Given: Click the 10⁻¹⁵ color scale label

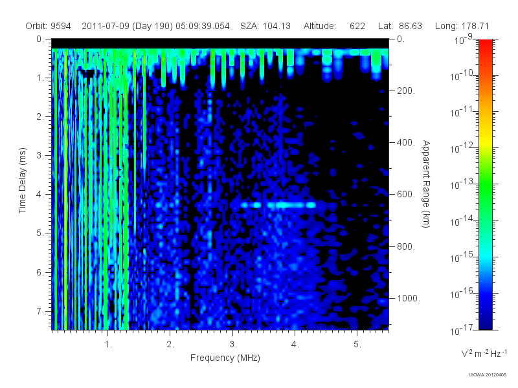Looking at the screenshot, I should pos(462,257).
